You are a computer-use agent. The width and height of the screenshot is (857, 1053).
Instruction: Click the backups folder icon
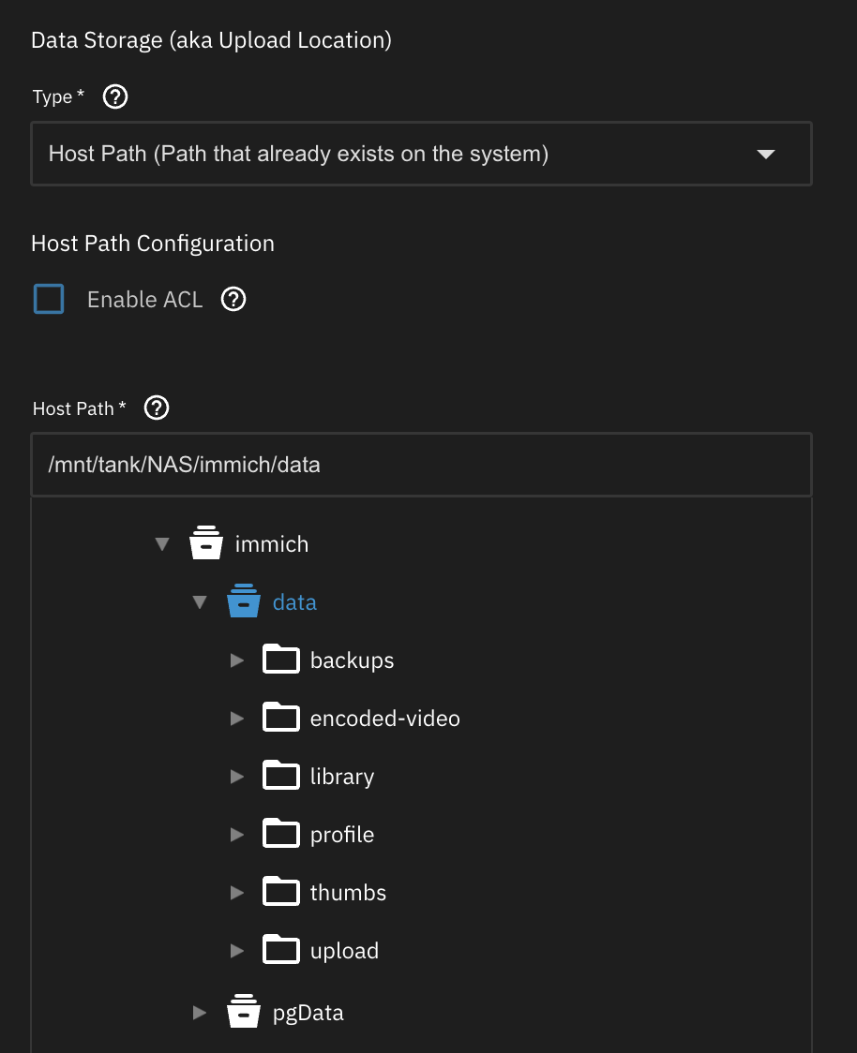tap(280, 660)
